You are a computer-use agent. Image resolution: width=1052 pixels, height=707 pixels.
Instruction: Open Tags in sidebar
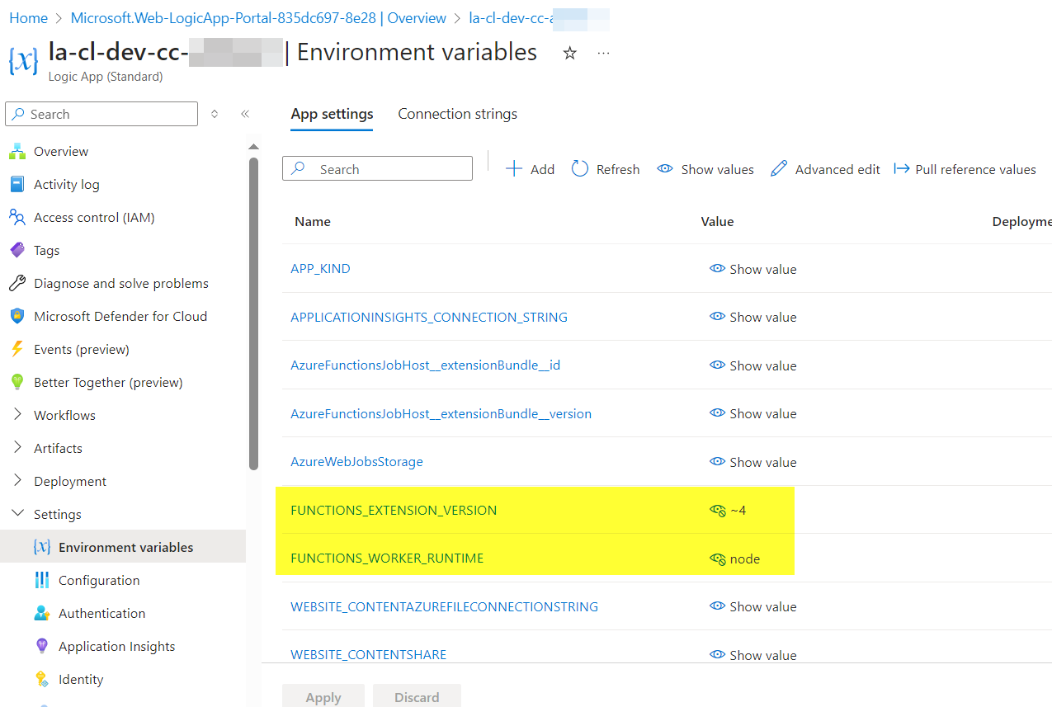(x=46, y=250)
